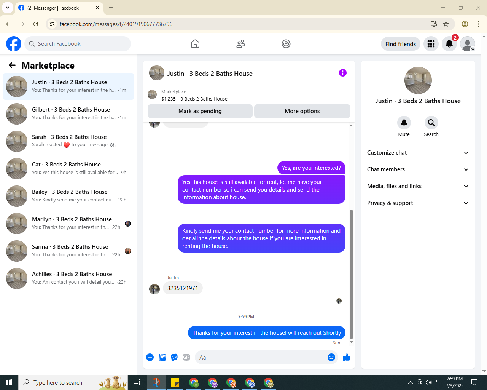Go back using the Marketplace arrow
The width and height of the screenshot is (487, 390).
tap(12, 65)
